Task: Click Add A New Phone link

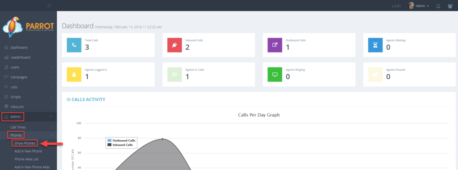Action: pyautogui.click(x=28, y=151)
